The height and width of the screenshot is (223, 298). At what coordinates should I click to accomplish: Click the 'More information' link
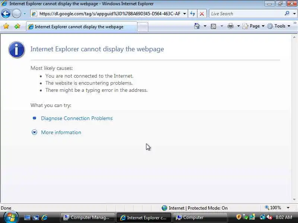pos(61,132)
